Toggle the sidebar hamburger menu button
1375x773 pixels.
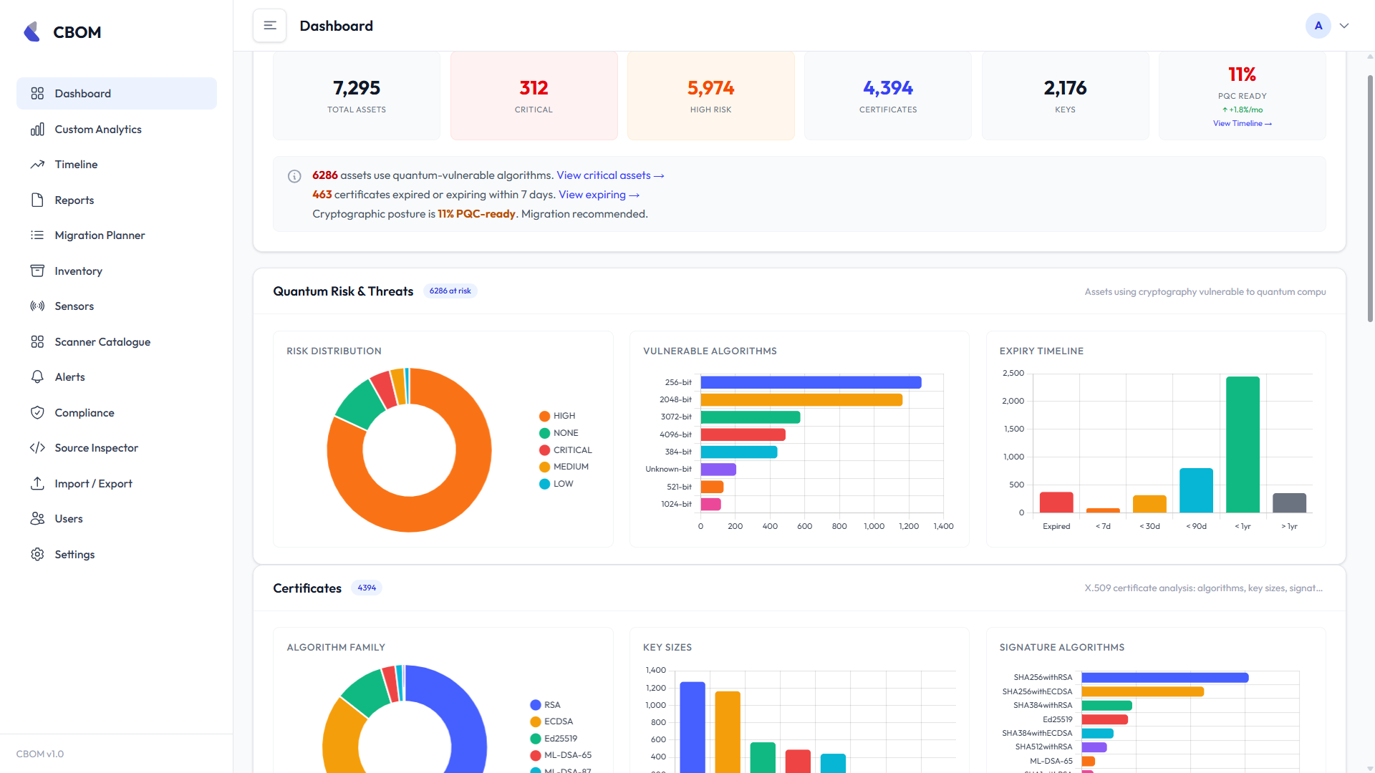pos(270,26)
